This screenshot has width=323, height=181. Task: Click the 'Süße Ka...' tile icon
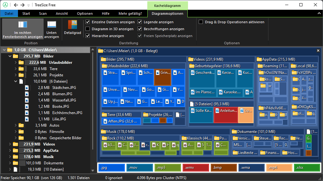193,111
